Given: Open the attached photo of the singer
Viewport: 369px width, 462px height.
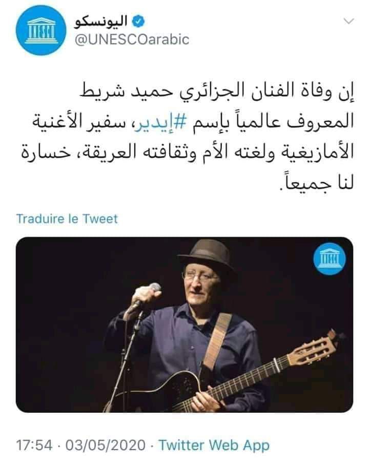Looking at the screenshot, I should 184,325.
